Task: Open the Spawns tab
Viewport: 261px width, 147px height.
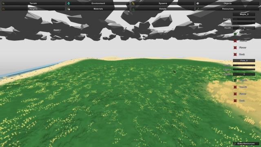Action: 163,3
